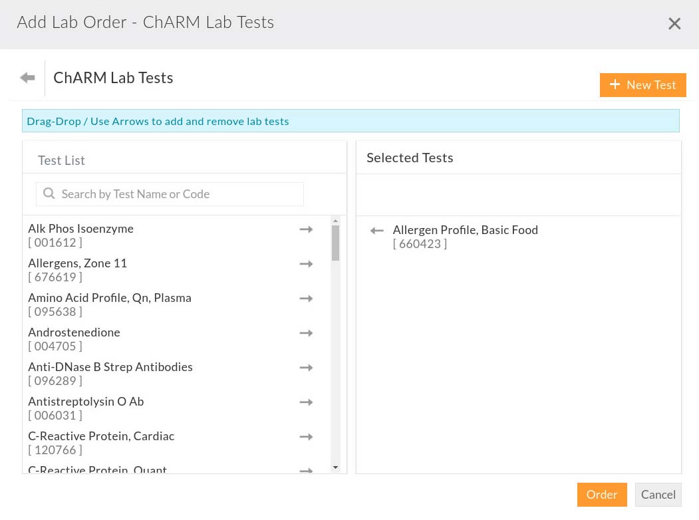Click the Test List panel header
The height and width of the screenshot is (520, 699).
61,160
